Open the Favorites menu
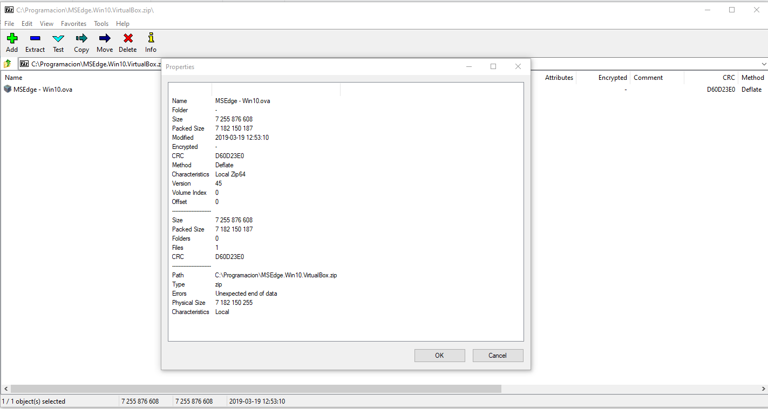The width and height of the screenshot is (768, 409). click(x=74, y=24)
